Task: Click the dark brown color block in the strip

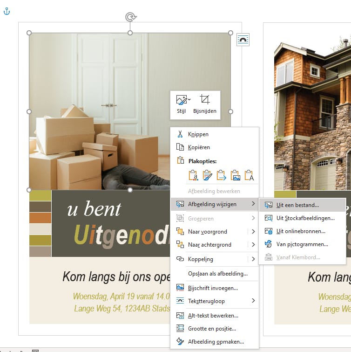Action: pyautogui.click(x=40, y=207)
